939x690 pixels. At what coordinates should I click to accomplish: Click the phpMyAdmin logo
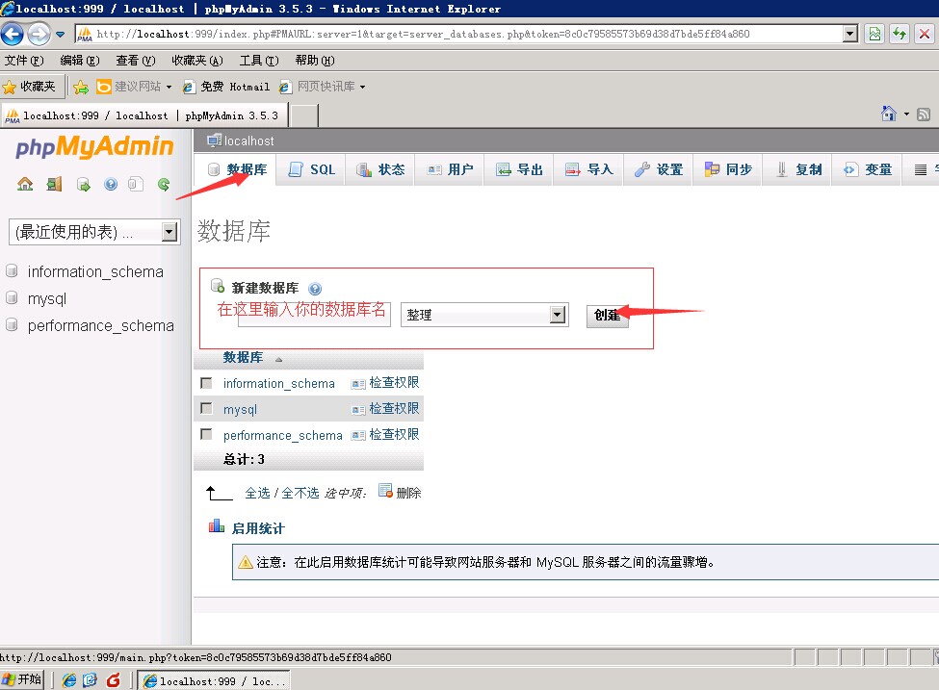94,146
